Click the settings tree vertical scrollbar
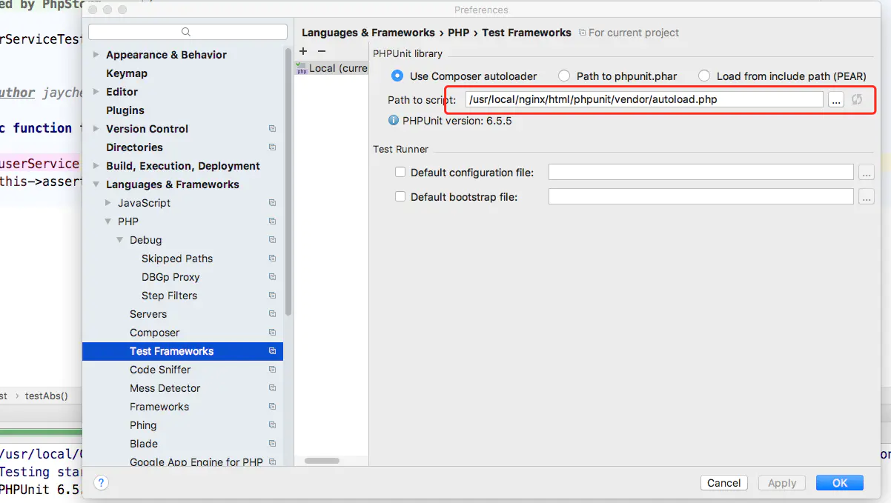This screenshot has height=503, width=891. pos(288,182)
